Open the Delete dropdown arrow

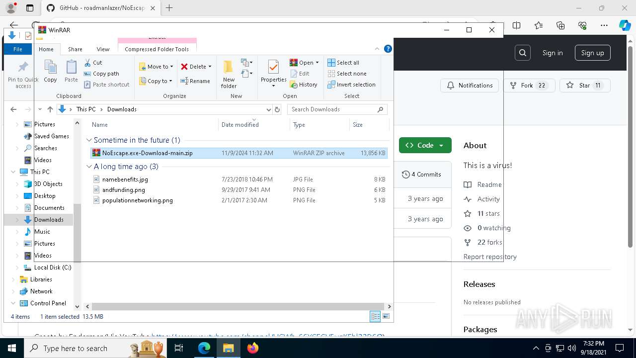click(210, 67)
